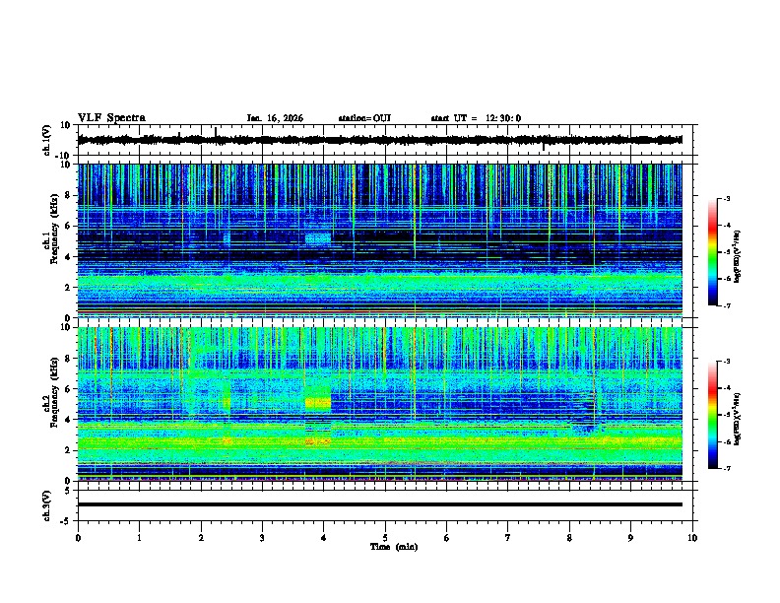Click the 8 kHz tick of ch.1 spectrogram
Viewport: 780px width, 603px height.
tap(69, 195)
